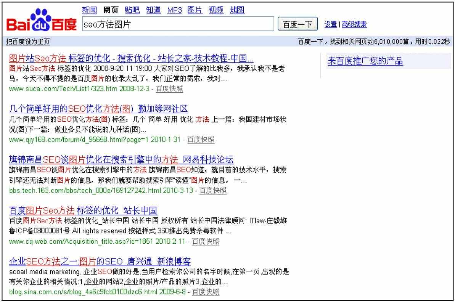Click the snippet starting scoail media marketing
The height and width of the screenshot is (302, 455).
(149, 277)
